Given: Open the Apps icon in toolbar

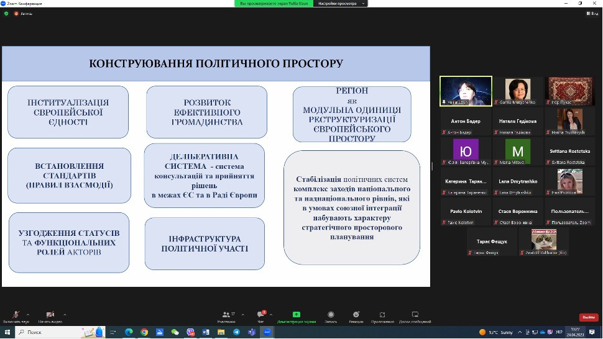Looking at the screenshot, I should click(x=382, y=315).
